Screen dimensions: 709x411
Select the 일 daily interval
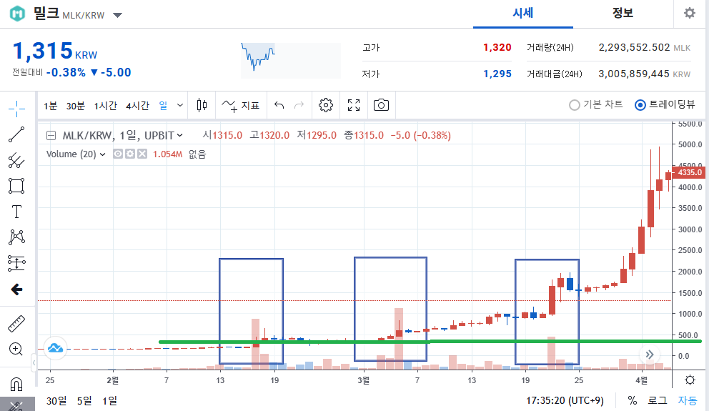pyautogui.click(x=163, y=105)
